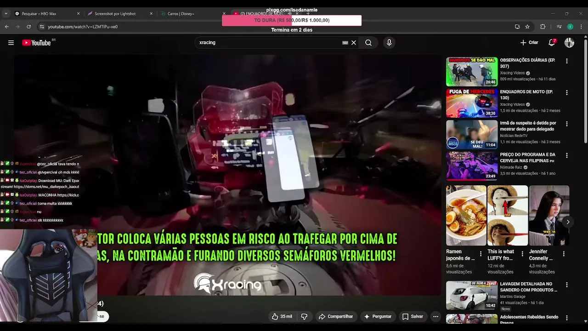588x331 pixels.
Task: Open the media controls icon in toolbar
Action: pos(559,27)
